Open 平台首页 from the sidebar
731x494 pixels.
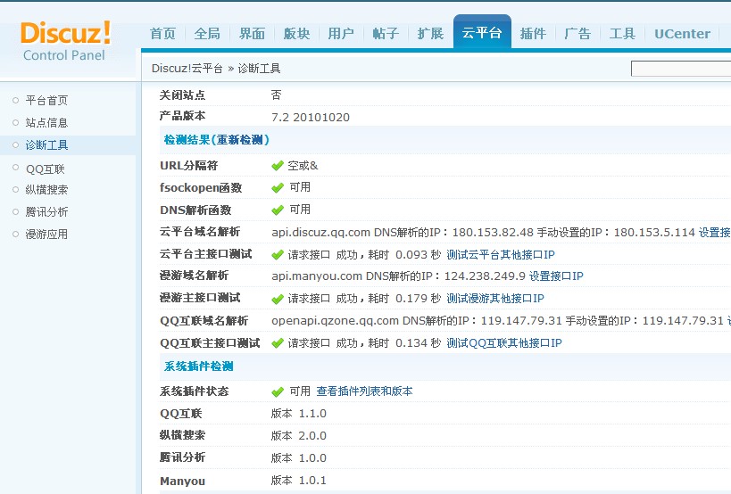point(46,101)
